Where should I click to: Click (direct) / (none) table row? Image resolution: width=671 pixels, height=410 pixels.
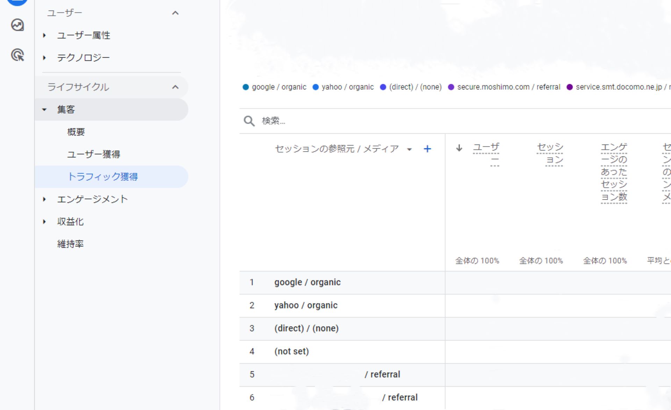455,329
